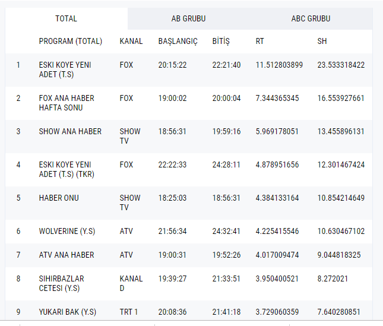Click the BAŞLANGIÇ column header
Viewport: 383px width, 326px height.
click(x=178, y=41)
